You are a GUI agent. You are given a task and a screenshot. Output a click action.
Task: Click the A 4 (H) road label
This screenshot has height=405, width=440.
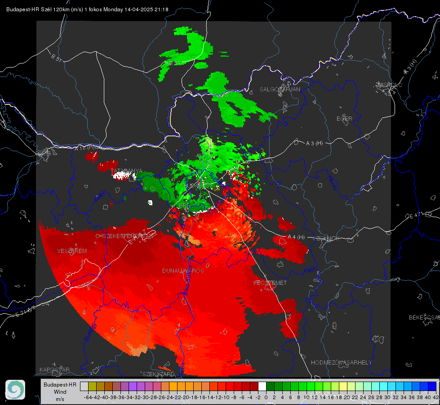pos(296,237)
